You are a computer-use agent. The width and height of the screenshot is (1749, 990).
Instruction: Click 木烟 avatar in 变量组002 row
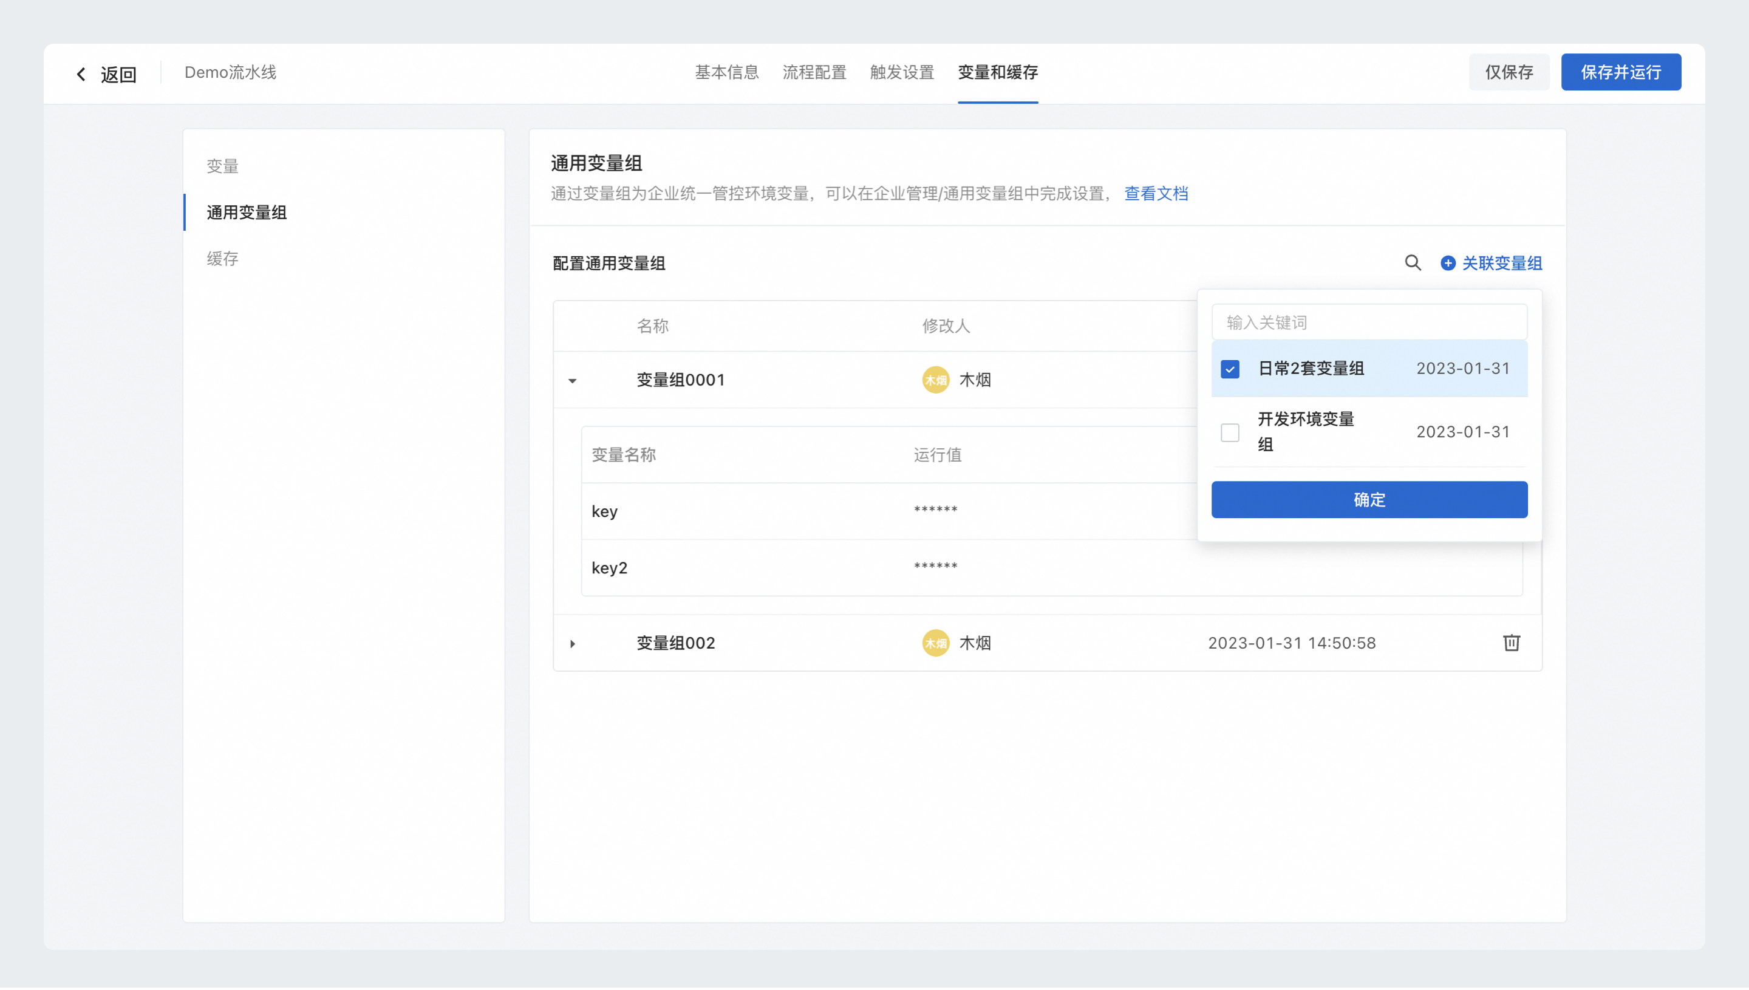(x=935, y=643)
